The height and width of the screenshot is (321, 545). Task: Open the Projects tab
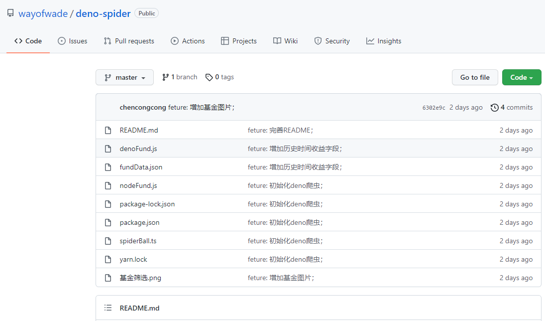tap(239, 41)
